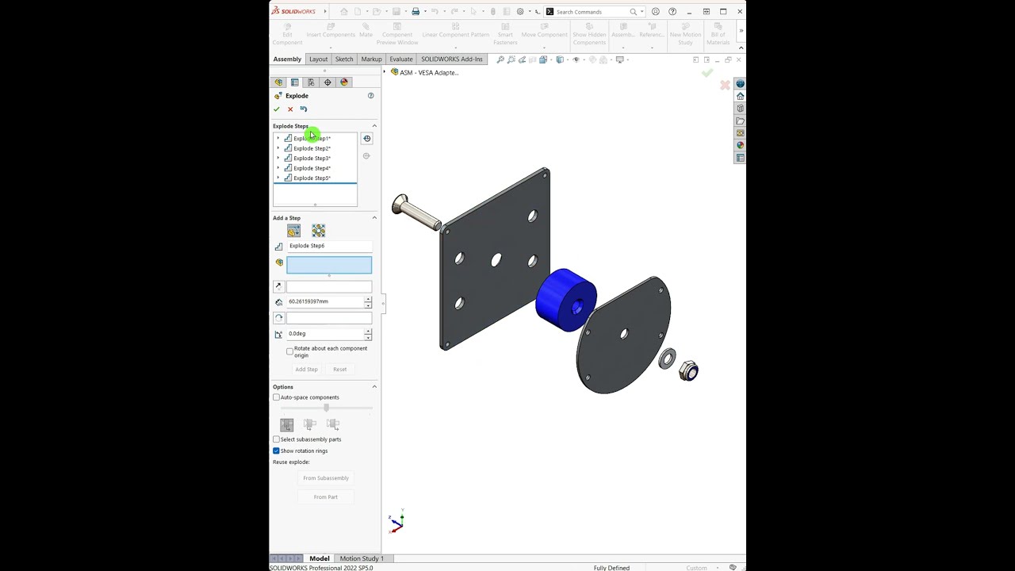This screenshot has height=571, width=1015.
Task: Select the Model tab at bottom
Action: pos(320,558)
